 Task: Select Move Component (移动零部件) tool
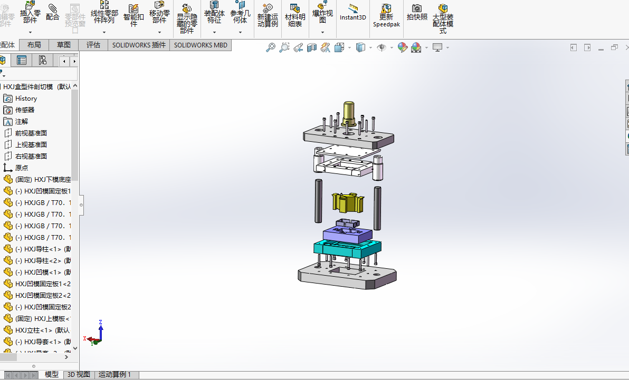[x=159, y=13]
